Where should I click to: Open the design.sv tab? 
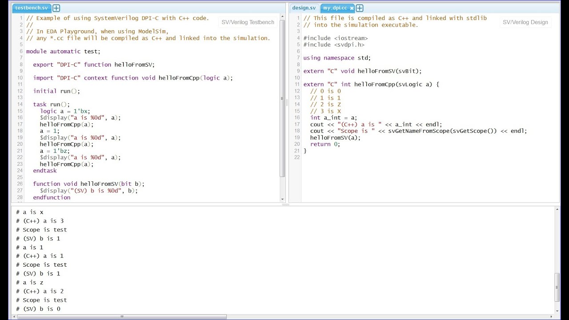(x=304, y=8)
